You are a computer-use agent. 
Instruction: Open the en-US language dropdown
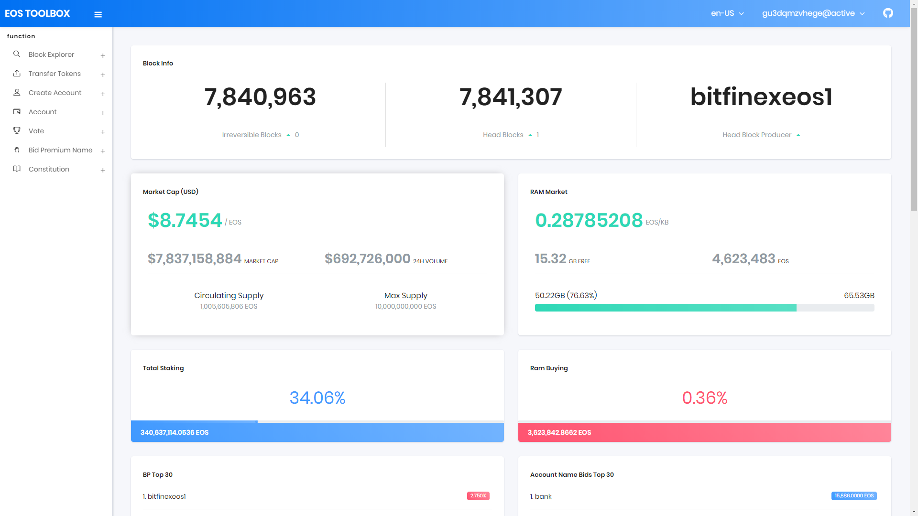click(727, 13)
